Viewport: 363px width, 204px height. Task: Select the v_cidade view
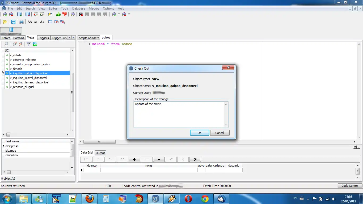16,55
